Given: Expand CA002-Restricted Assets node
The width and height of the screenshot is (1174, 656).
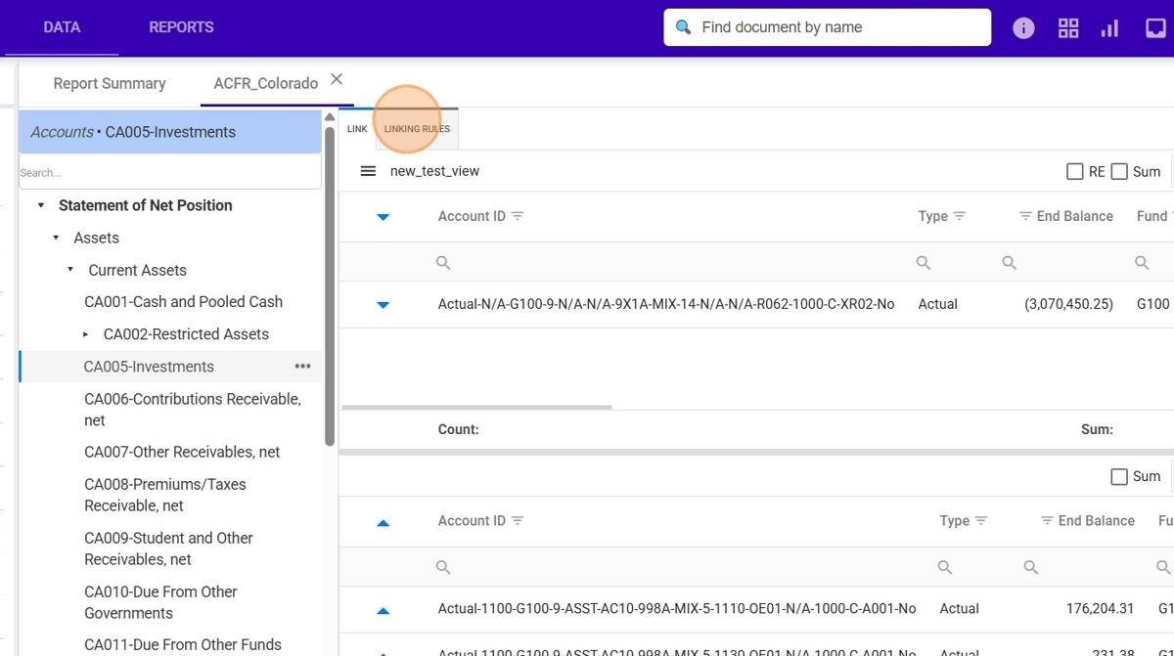Looking at the screenshot, I should pyautogui.click(x=86, y=334).
